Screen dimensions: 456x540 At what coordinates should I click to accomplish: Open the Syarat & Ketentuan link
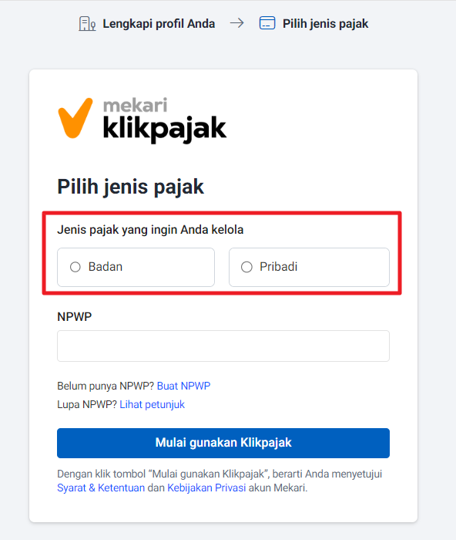(x=101, y=488)
